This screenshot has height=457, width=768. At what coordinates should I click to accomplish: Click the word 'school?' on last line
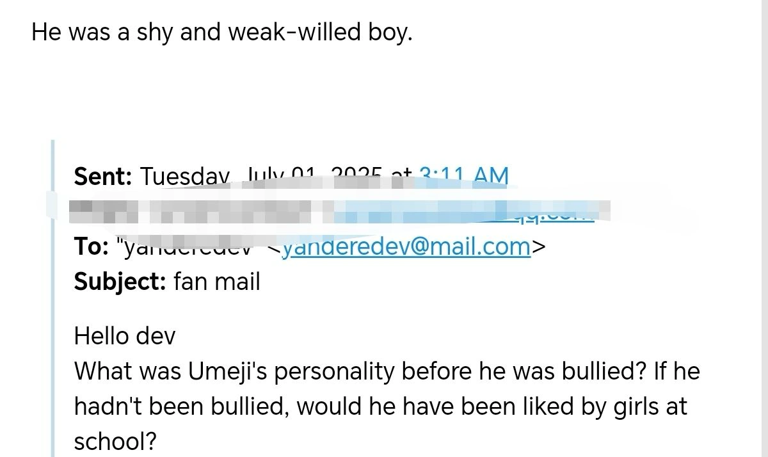tap(115, 442)
